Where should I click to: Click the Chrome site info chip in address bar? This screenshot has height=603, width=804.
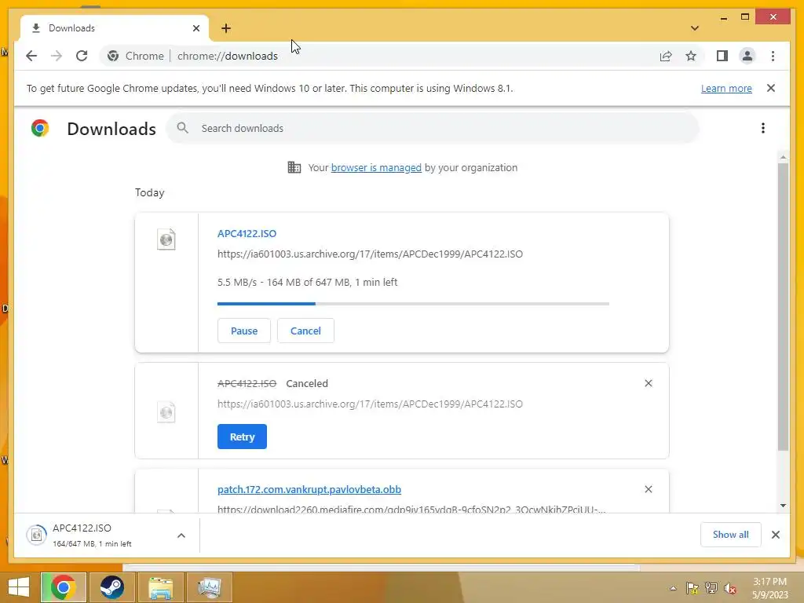coord(135,56)
